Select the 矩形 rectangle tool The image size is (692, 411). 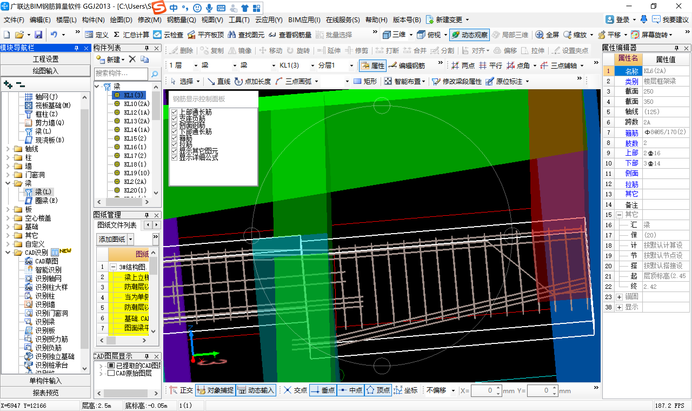[365, 81]
